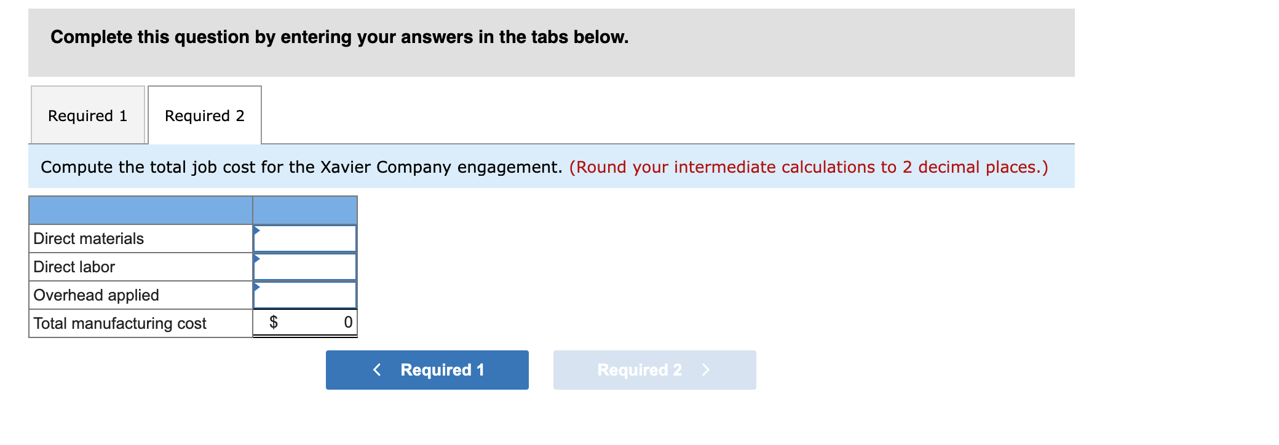
Task: Switch to the Required 2 tab
Action: coord(205,115)
